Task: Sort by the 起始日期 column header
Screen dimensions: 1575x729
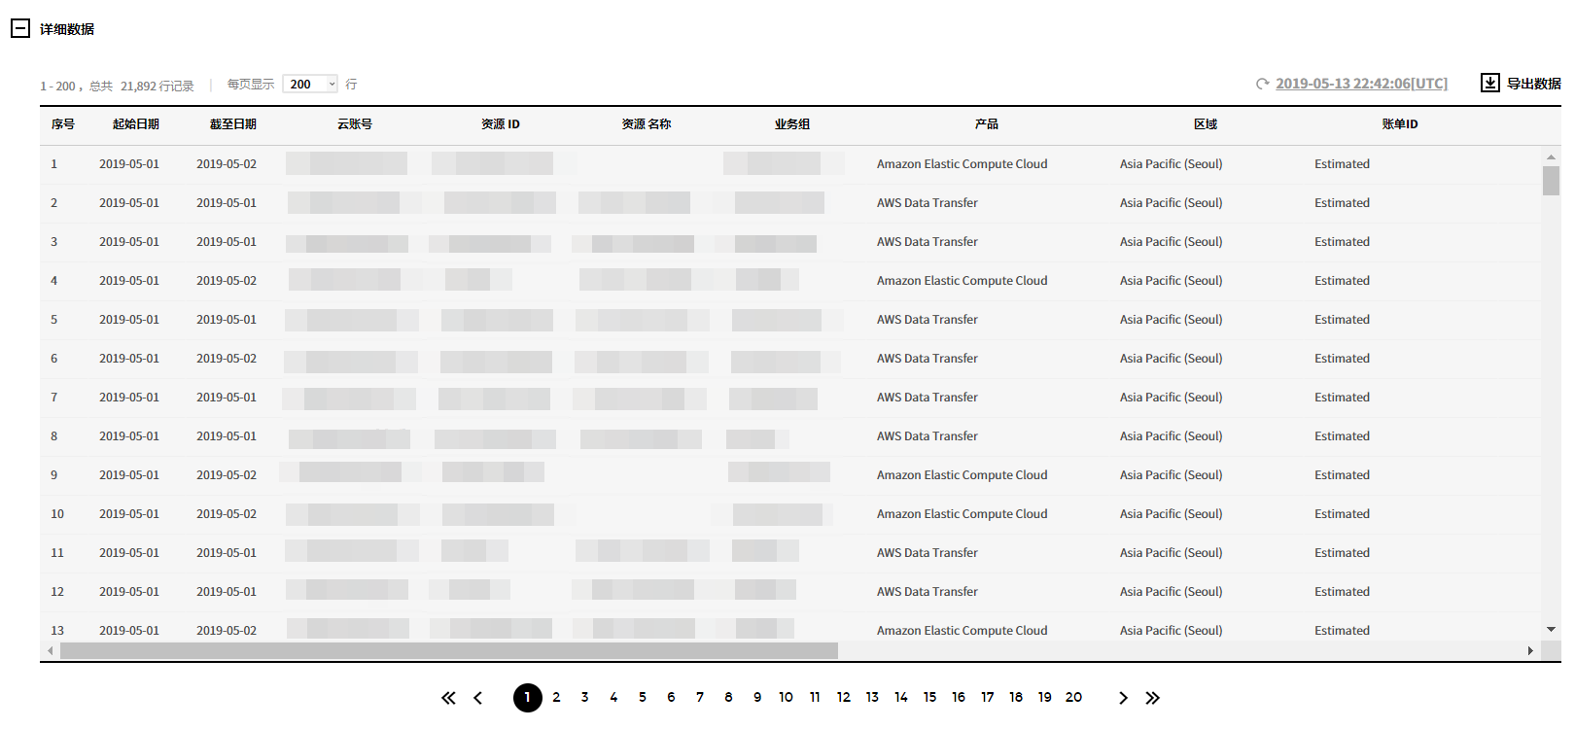Action: (x=135, y=124)
